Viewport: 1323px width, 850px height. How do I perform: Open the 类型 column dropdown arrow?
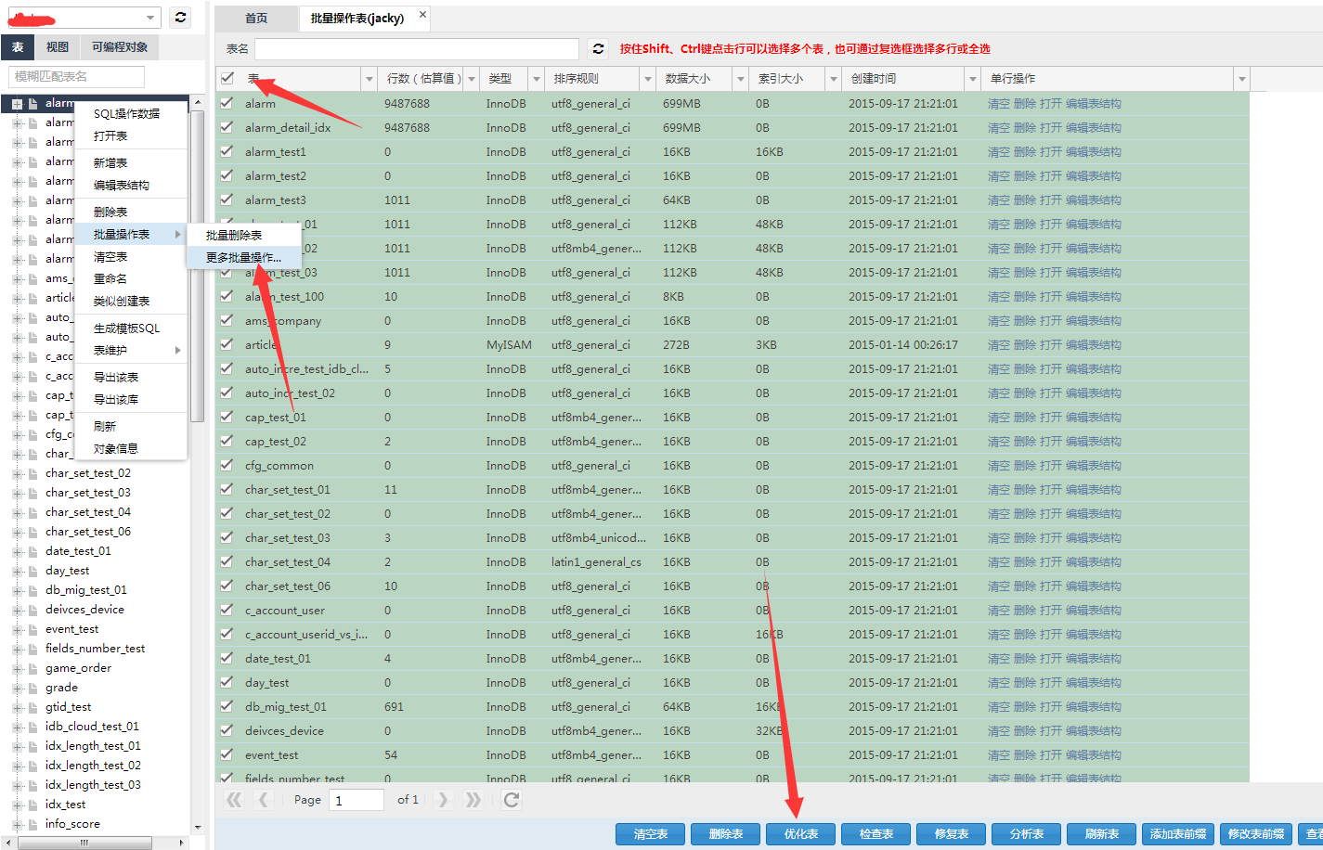tap(537, 79)
